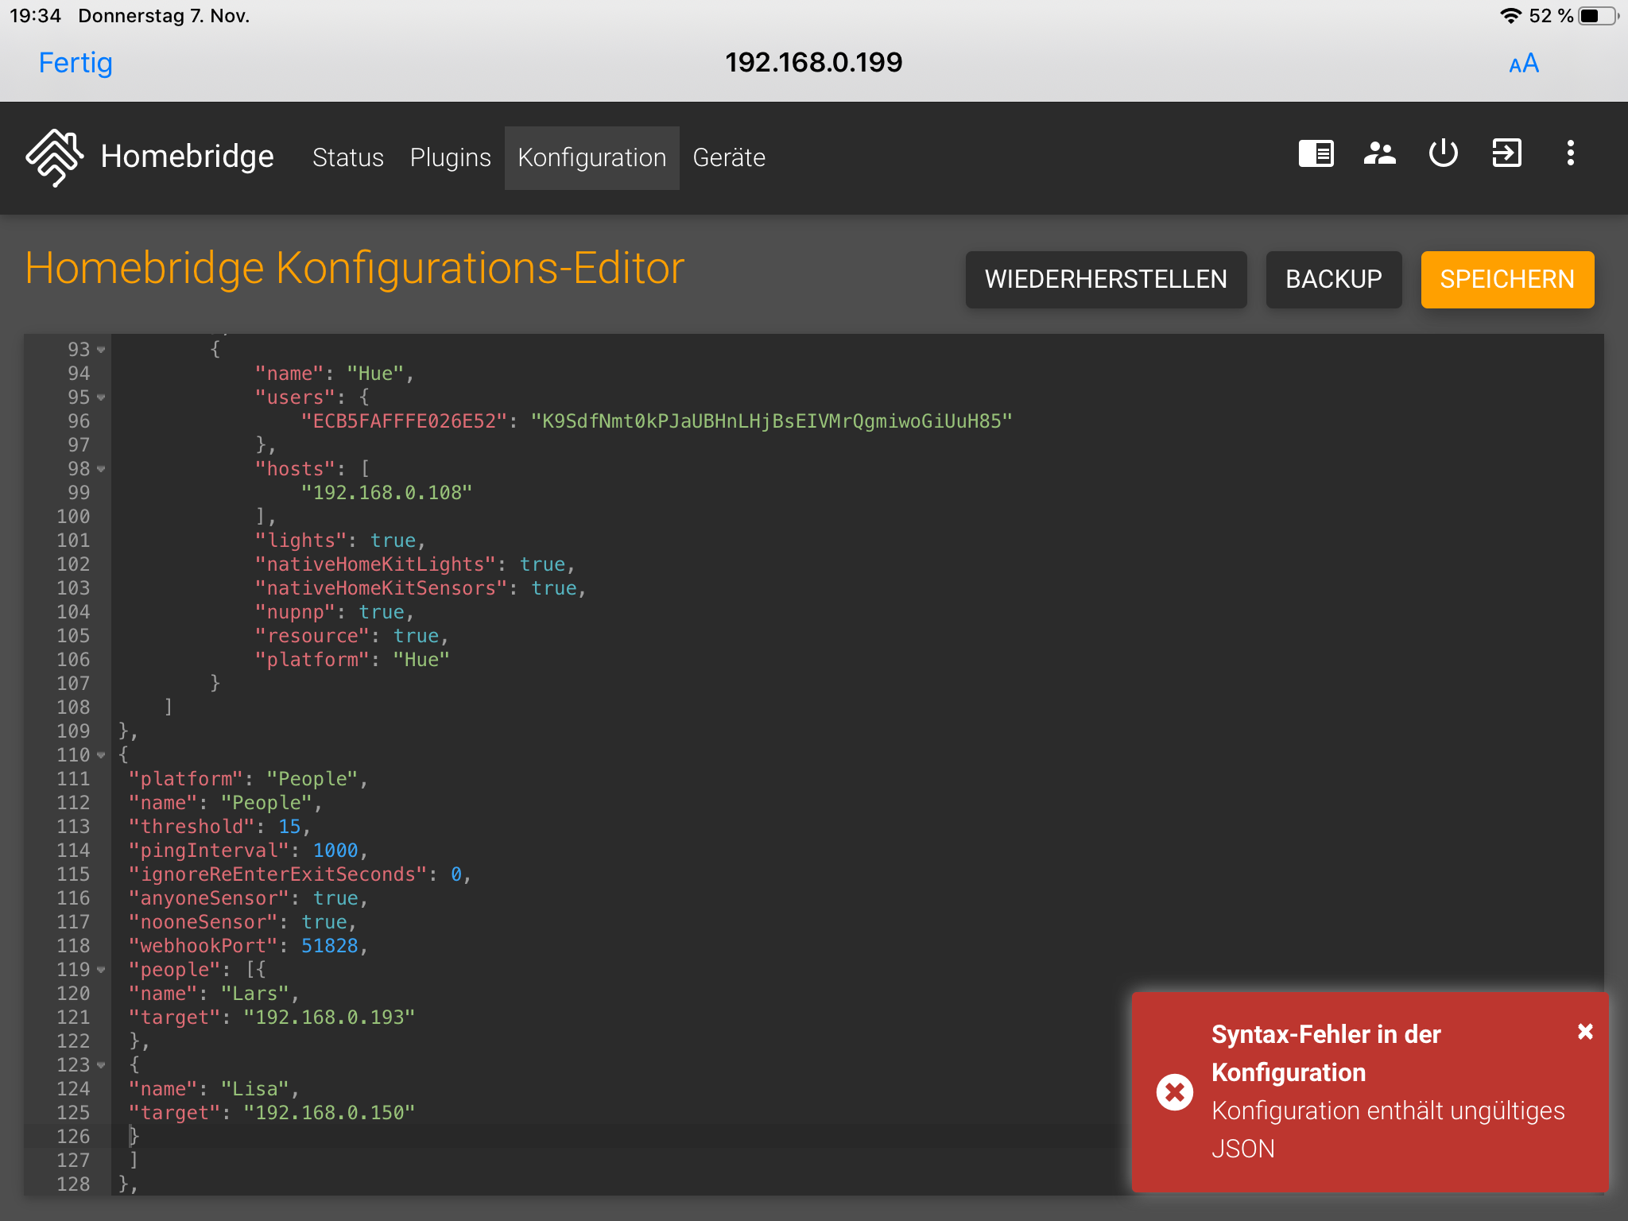The width and height of the screenshot is (1628, 1221).
Task: Go to the Status tab
Action: 347,157
